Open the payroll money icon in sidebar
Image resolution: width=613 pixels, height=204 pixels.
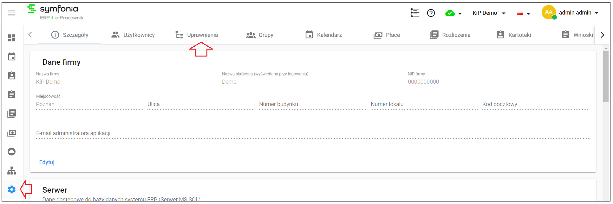coord(12,133)
